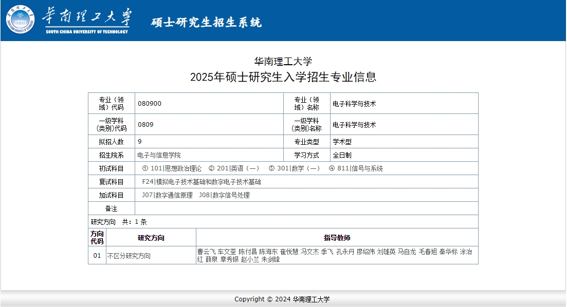Click the 招生院系 label
The image size is (567, 307).
tap(112, 155)
